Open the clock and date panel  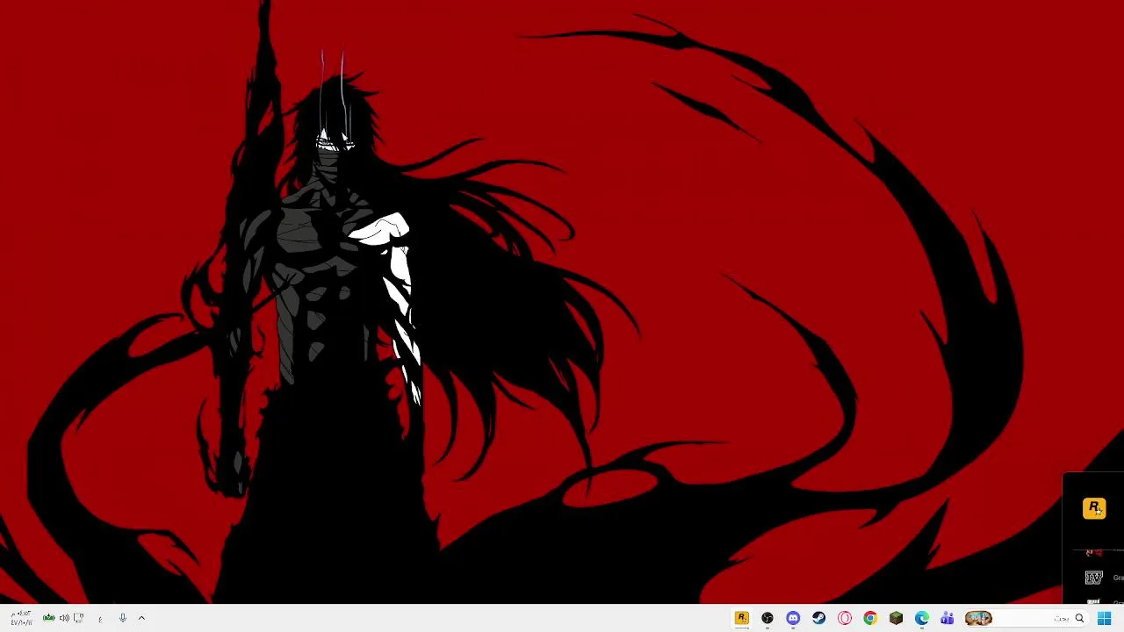point(21,619)
